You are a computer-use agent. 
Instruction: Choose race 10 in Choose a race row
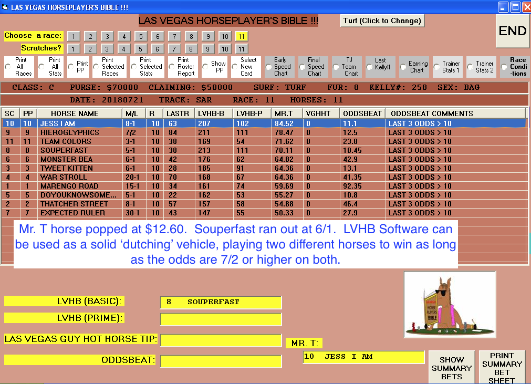click(x=225, y=36)
